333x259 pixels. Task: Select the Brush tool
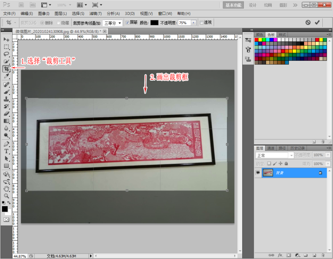6,92
